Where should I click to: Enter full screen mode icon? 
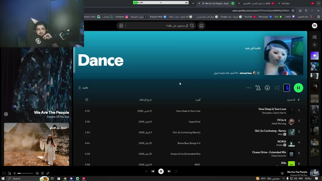pos(4,173)
